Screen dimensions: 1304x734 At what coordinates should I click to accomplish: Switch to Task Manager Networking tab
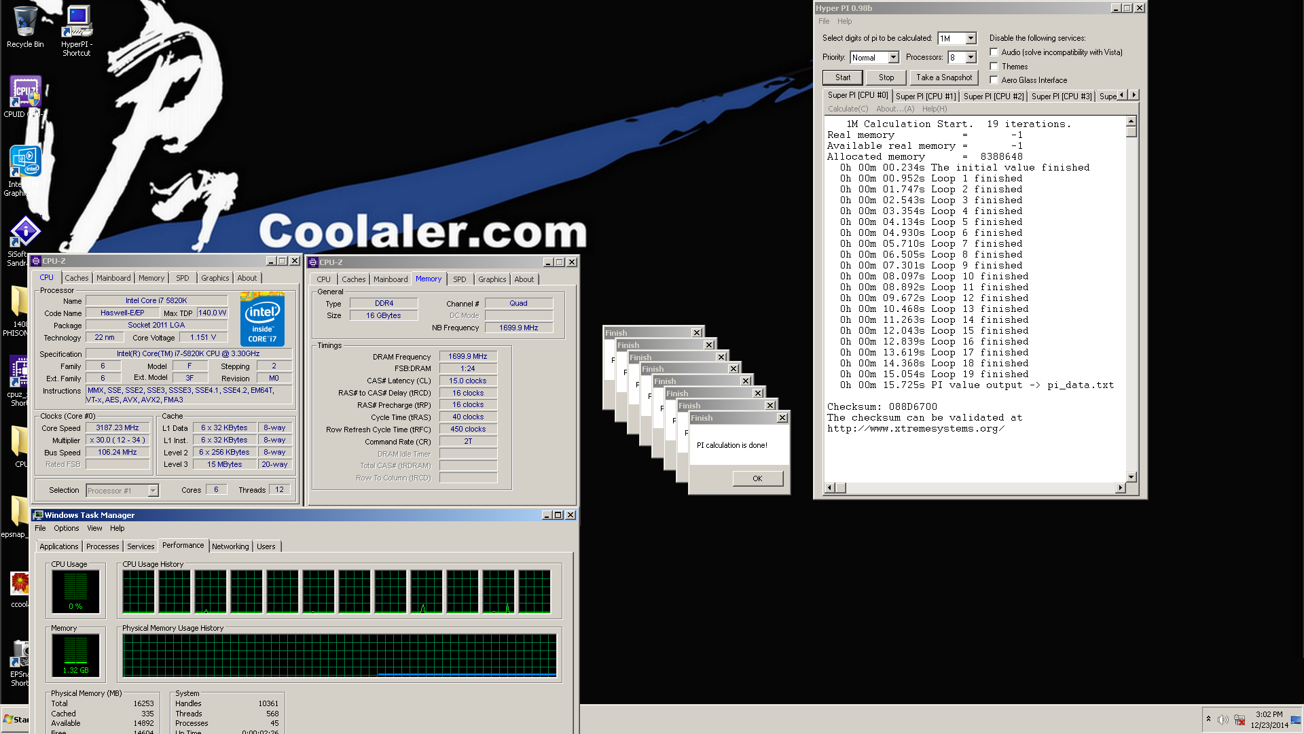tap(230, 546)
